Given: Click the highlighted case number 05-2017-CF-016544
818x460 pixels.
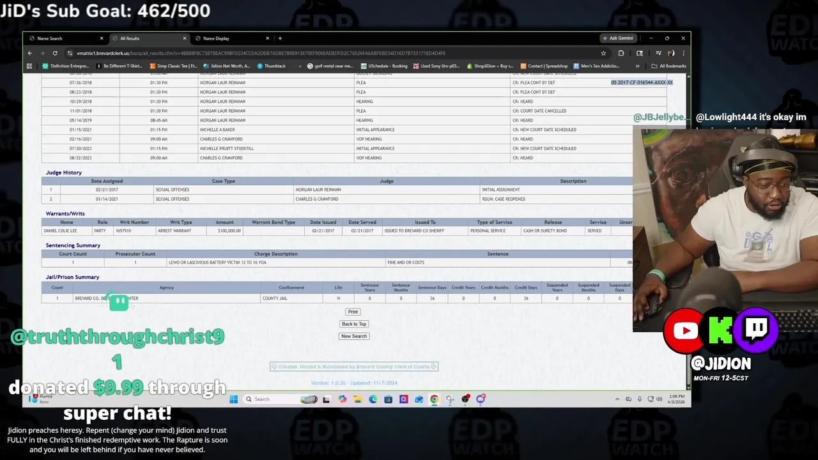Looking at the screenshot, I should (642, 82).
